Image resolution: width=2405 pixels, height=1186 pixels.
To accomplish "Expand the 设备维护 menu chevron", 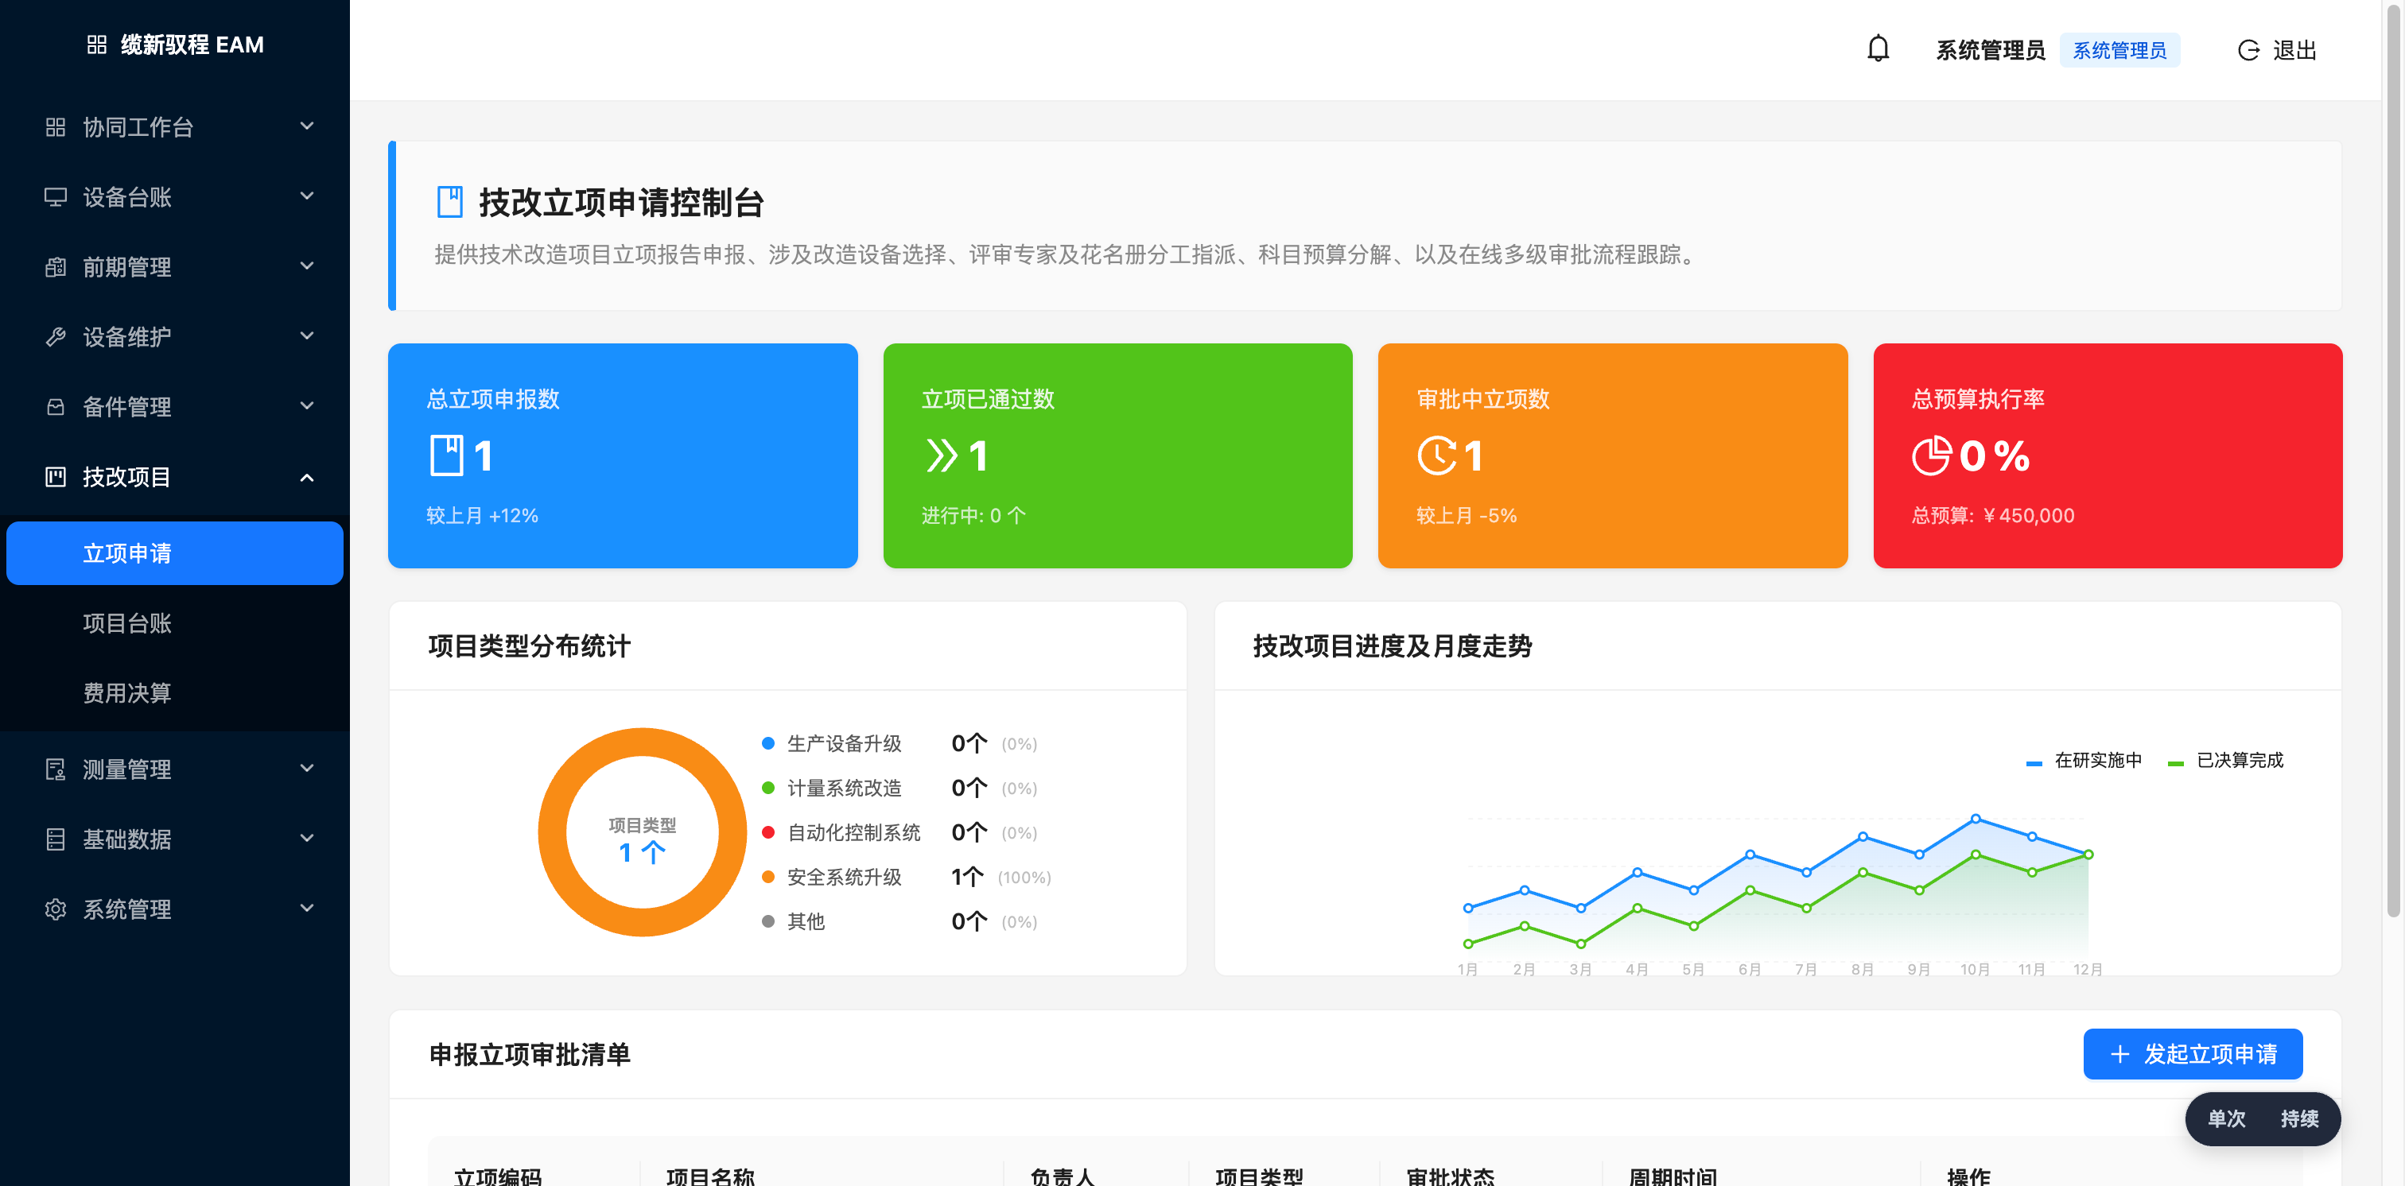I will [x=306, y=336].
